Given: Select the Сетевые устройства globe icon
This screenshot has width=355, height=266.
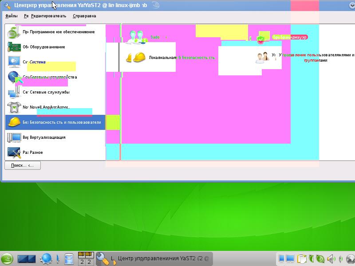Looking at the screenshot, I should click(14, 77).
